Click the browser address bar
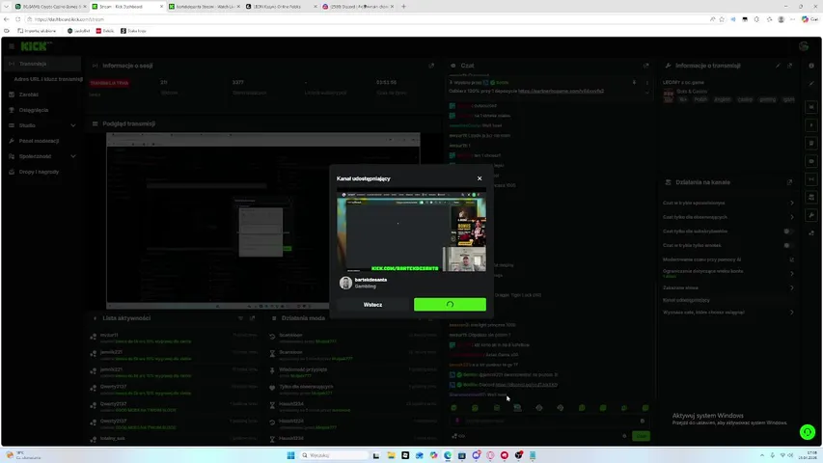Viewport: 823px width, 463px height. pos(368,19)
